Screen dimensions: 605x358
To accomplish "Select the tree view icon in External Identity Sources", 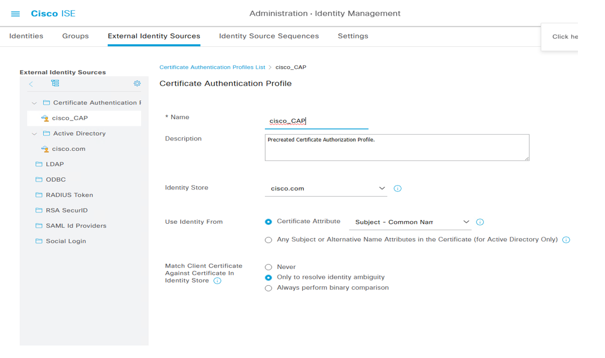I will coord(55,83).
